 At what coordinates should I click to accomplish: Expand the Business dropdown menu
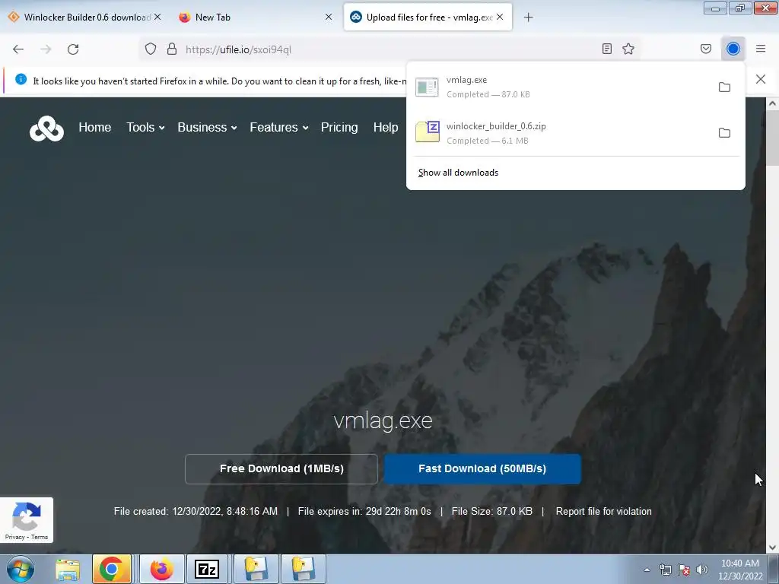(207, 127)
